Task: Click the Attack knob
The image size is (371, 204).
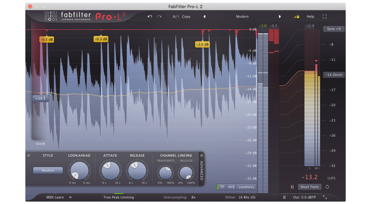Action: pos(110,170)
